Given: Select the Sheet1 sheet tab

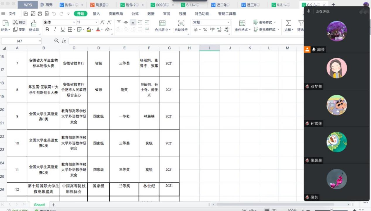Looking at the screenshot, I should click(x=40, y=205).
